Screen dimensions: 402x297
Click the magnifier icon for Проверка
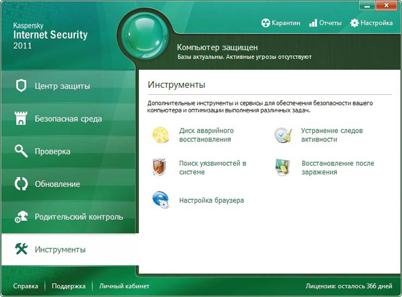(x=21, y=151)
